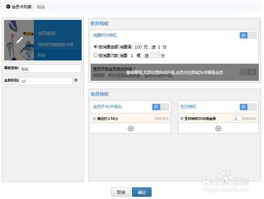Image resolution: width=264 pixels, height=199 pixels.
Task: Click the back arrow beside 会员卡列表
Action: click(8, 7)
